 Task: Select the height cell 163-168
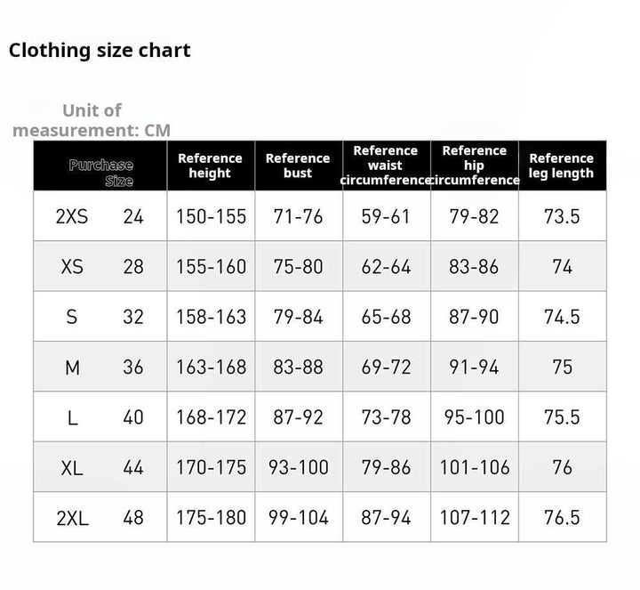tap(211, 367)
